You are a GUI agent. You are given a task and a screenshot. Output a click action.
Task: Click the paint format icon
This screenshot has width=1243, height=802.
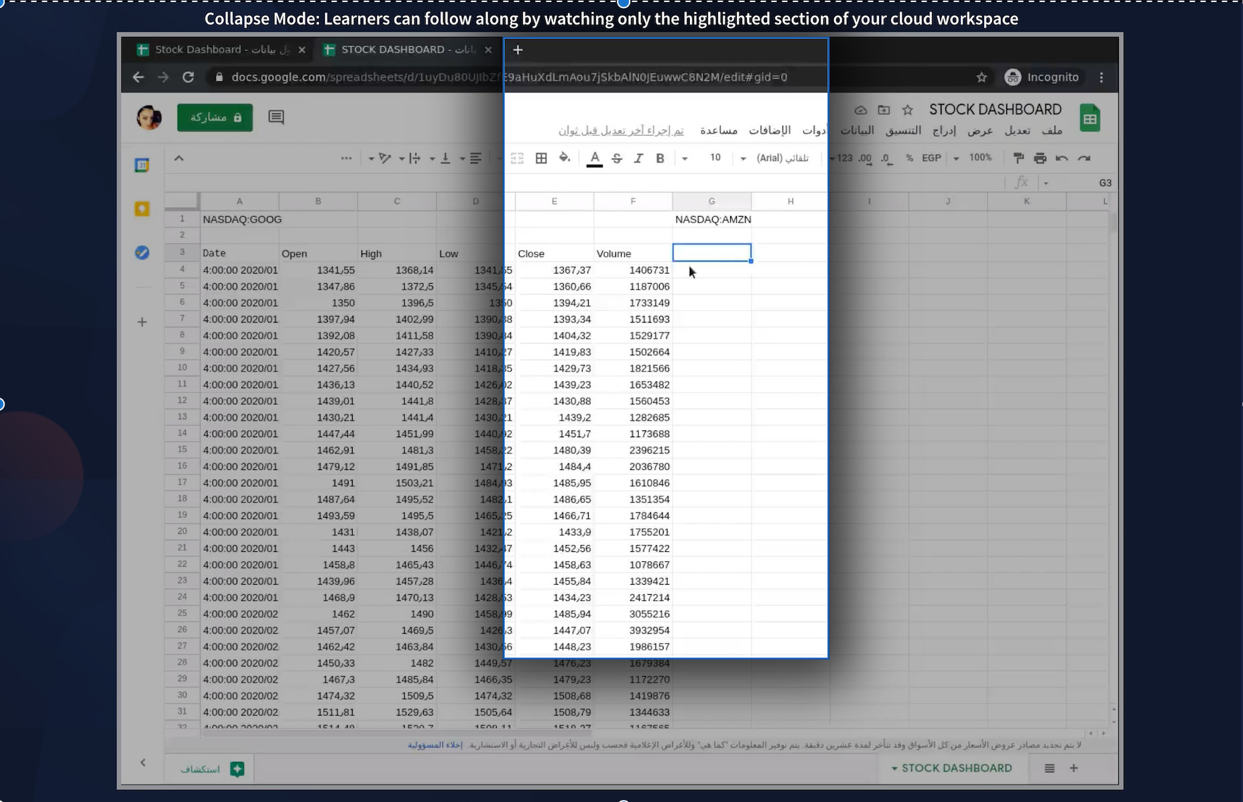[x=1018, y=158]
